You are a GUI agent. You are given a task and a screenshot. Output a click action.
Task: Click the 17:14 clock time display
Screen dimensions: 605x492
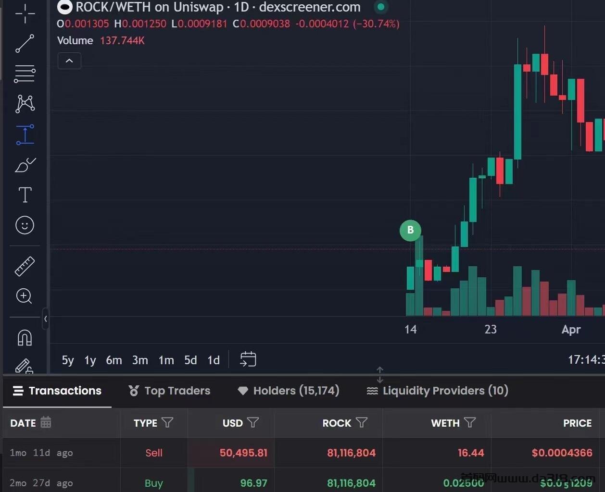click(x=586, y=360)
